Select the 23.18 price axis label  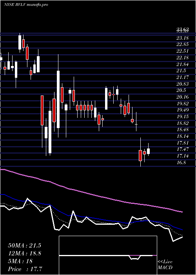point(182,38)
